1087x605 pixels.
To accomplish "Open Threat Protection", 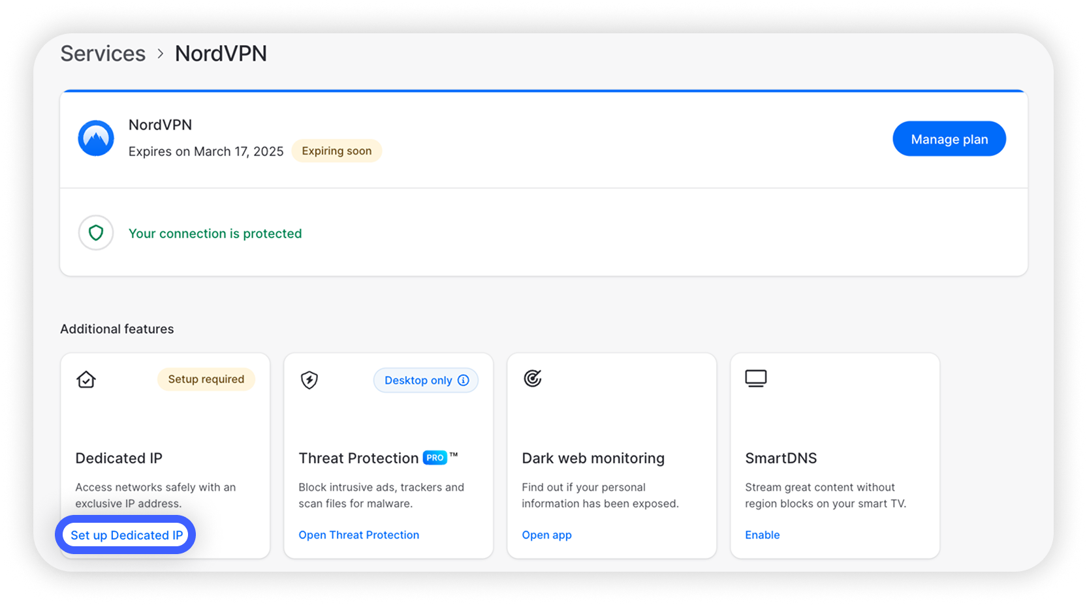I will pos(358,535).
